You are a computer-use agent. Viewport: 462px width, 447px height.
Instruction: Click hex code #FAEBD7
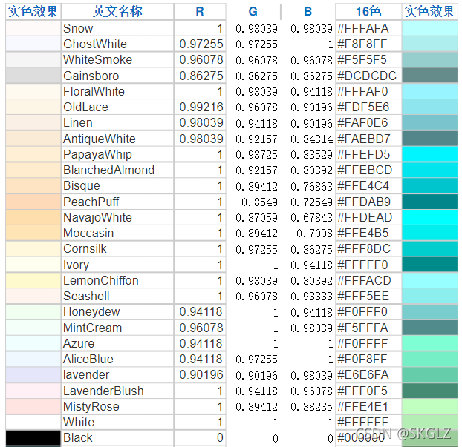(x=364, y=139)
